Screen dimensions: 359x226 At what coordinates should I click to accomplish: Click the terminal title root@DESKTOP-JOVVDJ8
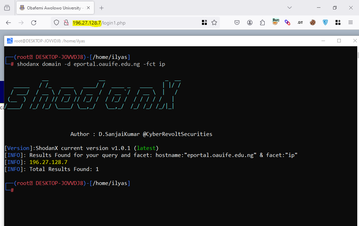point(50,41)
